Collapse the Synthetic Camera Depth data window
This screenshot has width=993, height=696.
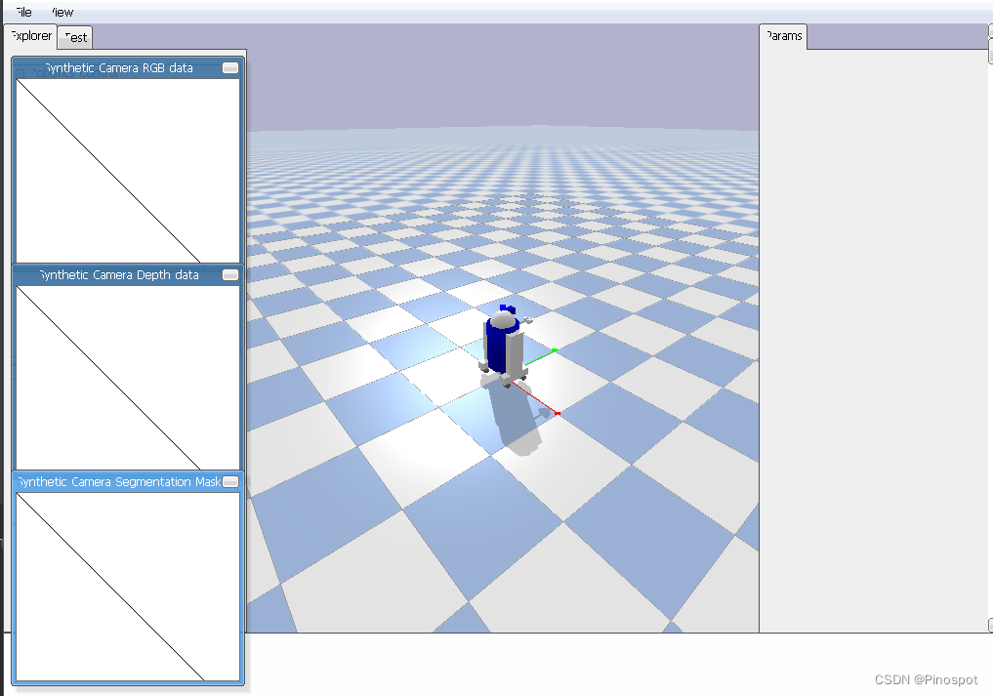[x=230, y=275]
